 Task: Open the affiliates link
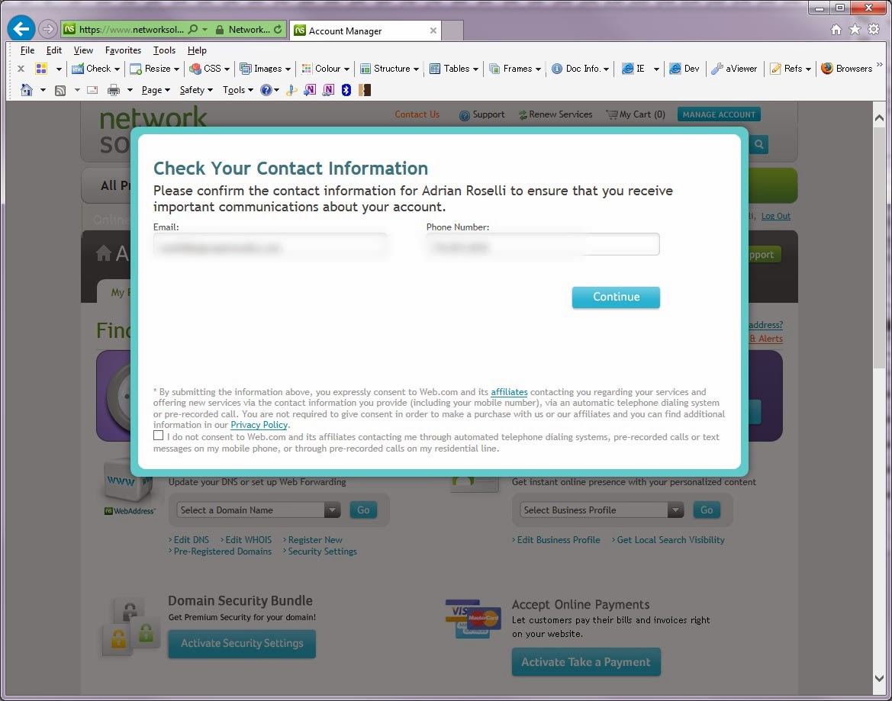[x=509, y=392]
